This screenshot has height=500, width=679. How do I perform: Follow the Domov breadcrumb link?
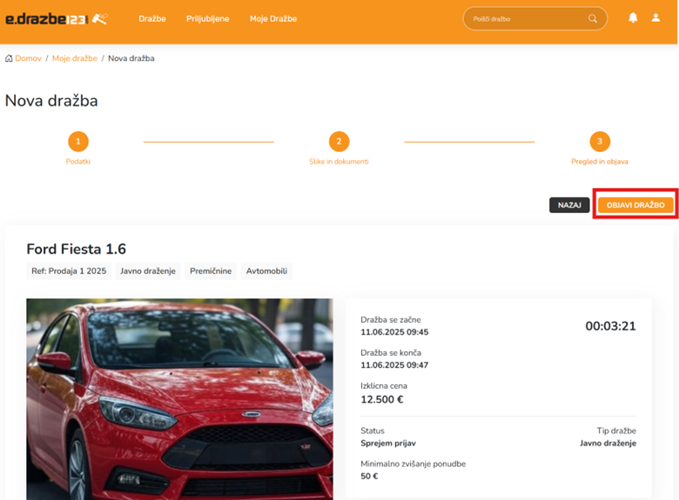[x=28, y=58]
